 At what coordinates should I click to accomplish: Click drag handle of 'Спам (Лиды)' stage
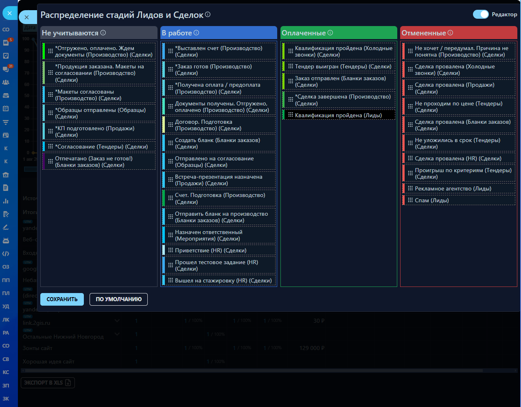[410, 200]
